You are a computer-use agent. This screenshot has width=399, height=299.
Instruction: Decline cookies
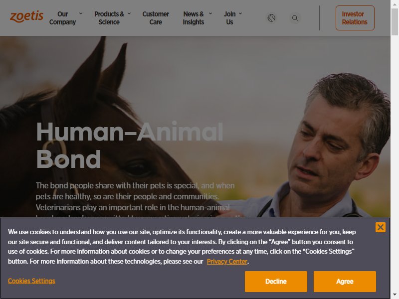pyautogui.click(x=276, y=282)
